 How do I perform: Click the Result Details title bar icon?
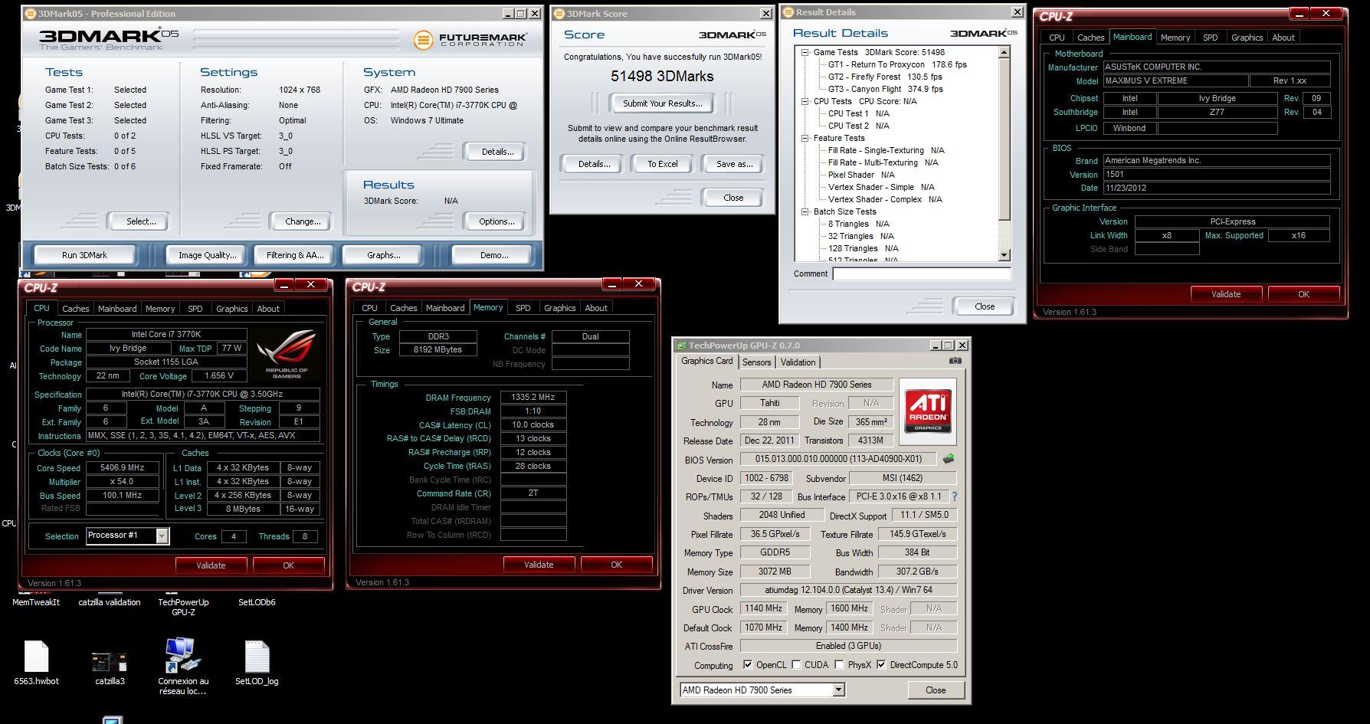click(x=788, y=12)
